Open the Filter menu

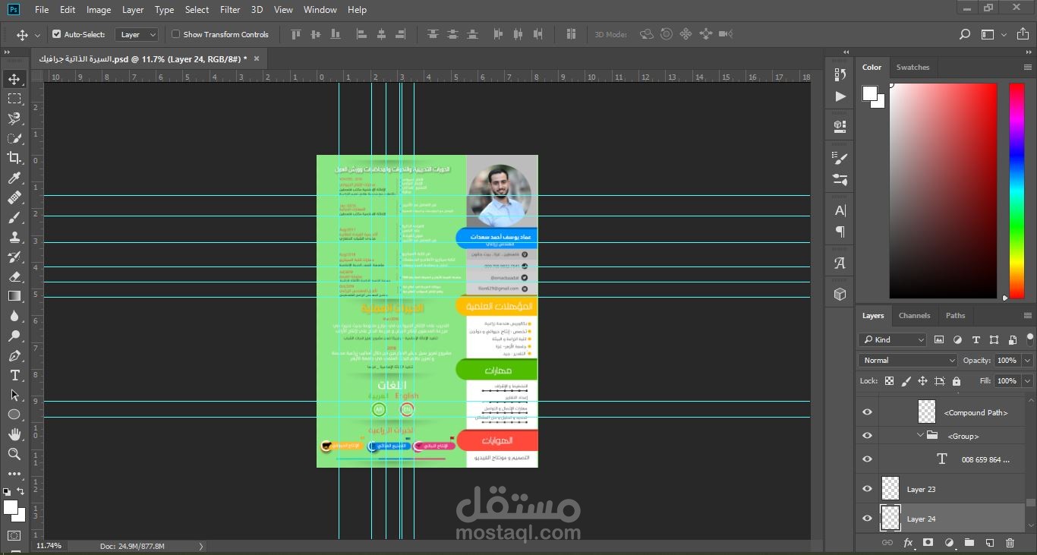[229, 10]
